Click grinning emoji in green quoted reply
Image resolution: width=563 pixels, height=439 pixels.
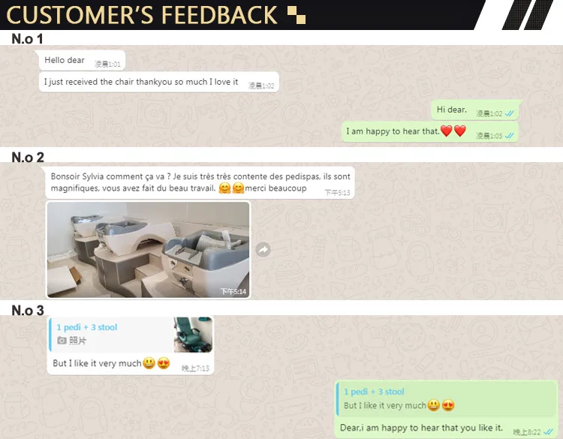tap(433, 405)
